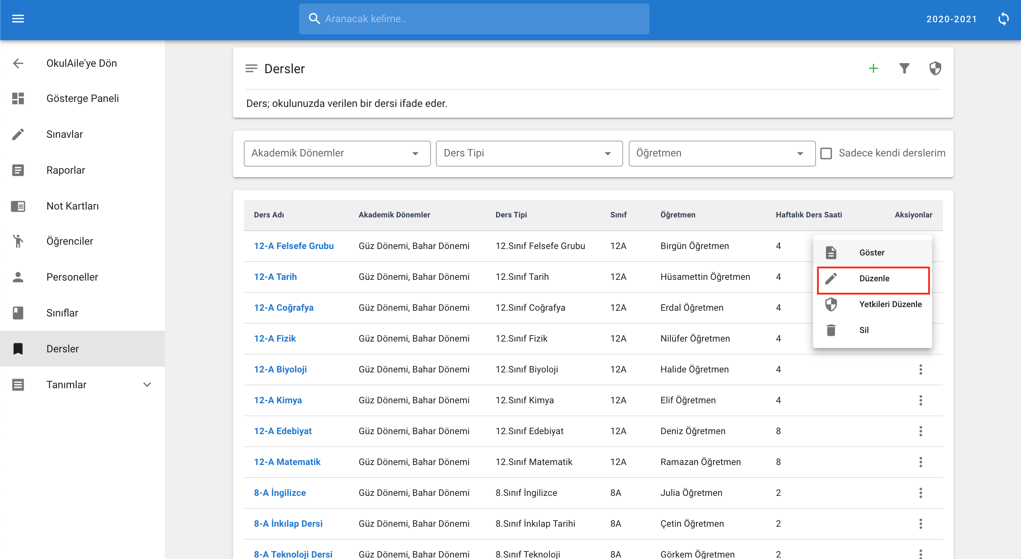Click the sync refresh icon in the top right

1003,19
